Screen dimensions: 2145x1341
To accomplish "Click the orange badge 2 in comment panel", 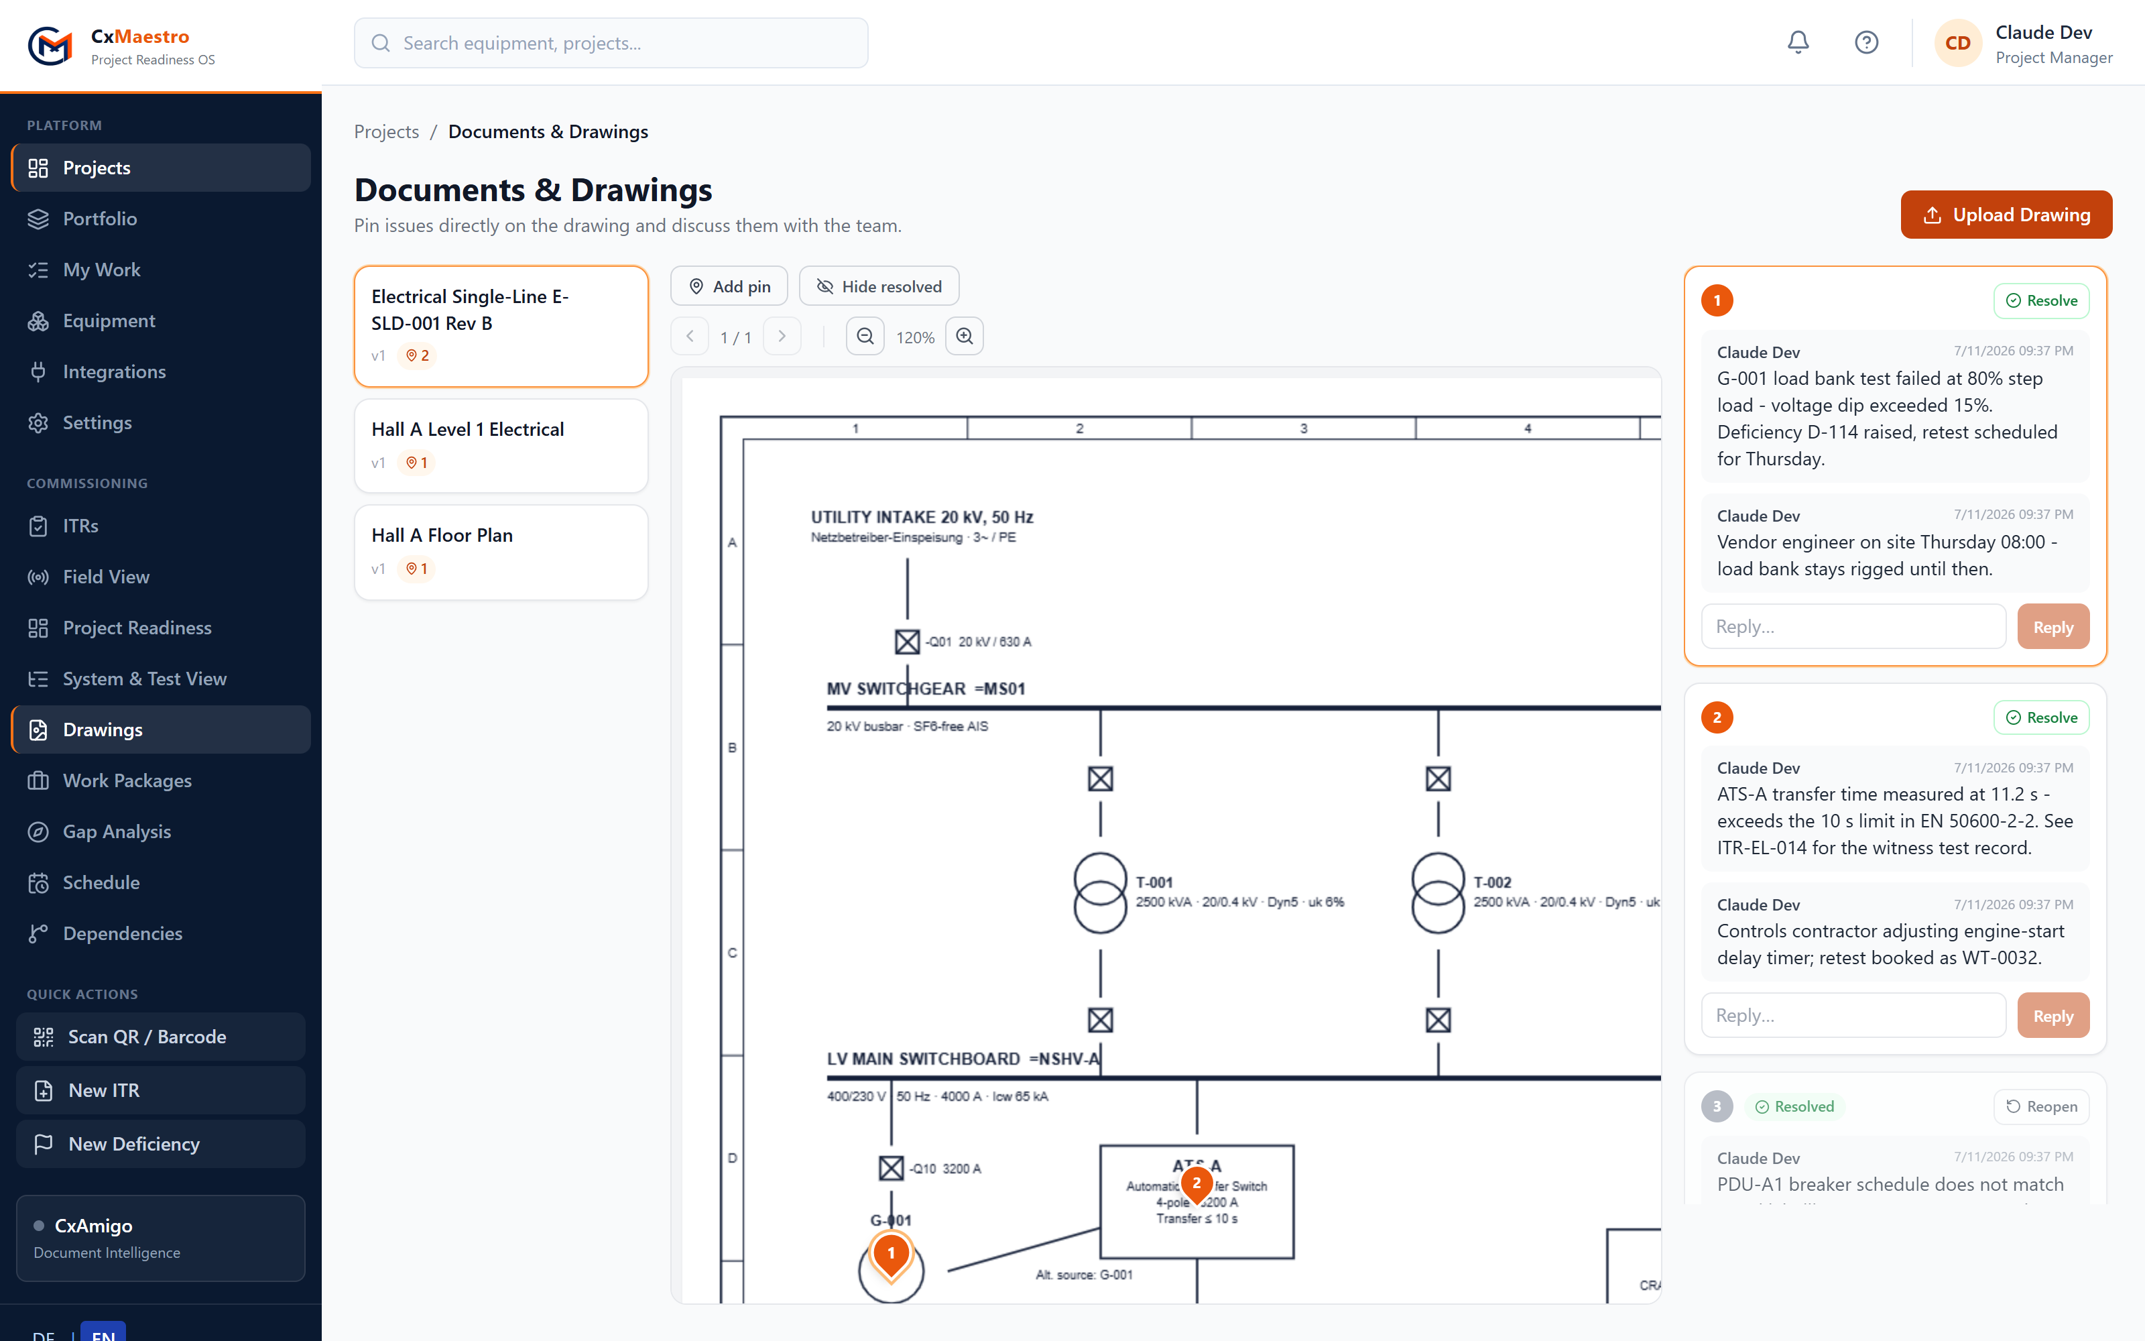I will [1717, 717].
